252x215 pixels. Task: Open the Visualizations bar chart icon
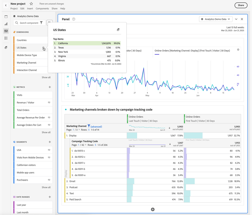coord(6,24)
